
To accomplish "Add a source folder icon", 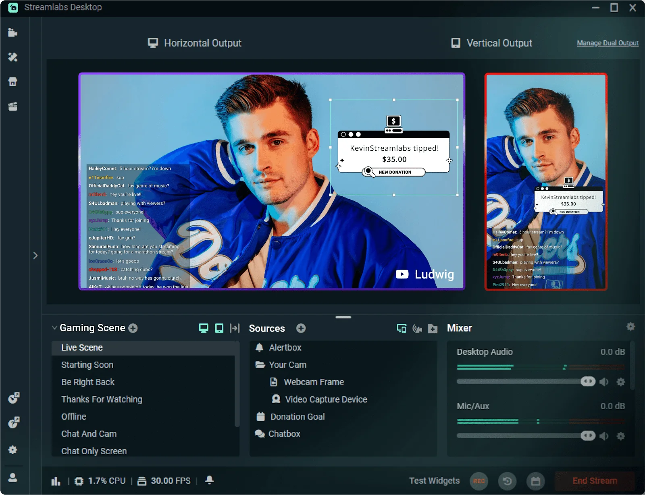I will 433,329.
